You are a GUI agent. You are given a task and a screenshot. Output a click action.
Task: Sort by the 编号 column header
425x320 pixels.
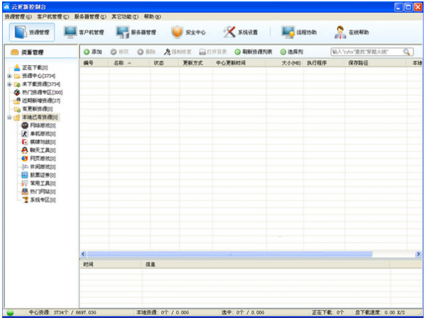[94, 63]
